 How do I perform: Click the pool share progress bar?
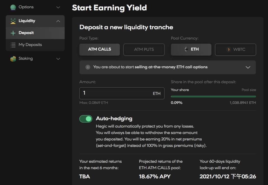click(213, 97)
